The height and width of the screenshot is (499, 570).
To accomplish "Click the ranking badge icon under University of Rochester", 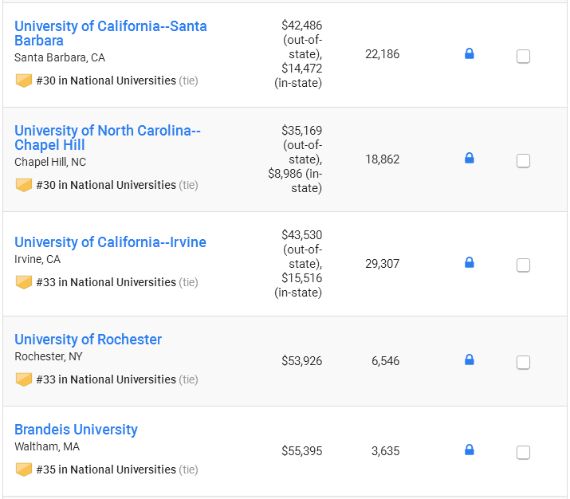I will (x=24, y=379).
